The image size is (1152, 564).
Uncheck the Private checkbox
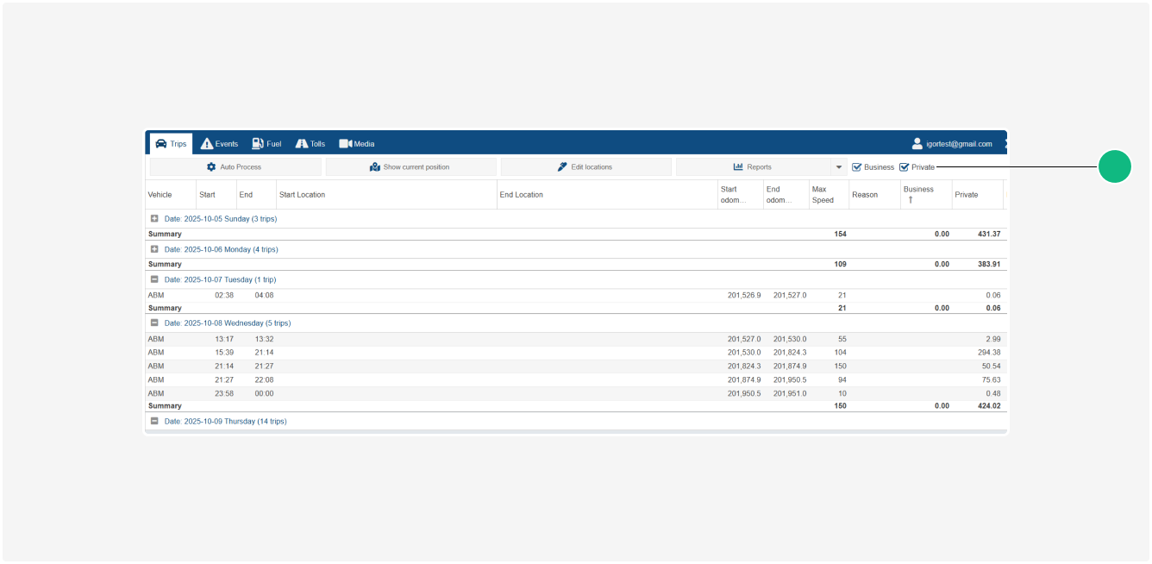click(x=905, y=167)
